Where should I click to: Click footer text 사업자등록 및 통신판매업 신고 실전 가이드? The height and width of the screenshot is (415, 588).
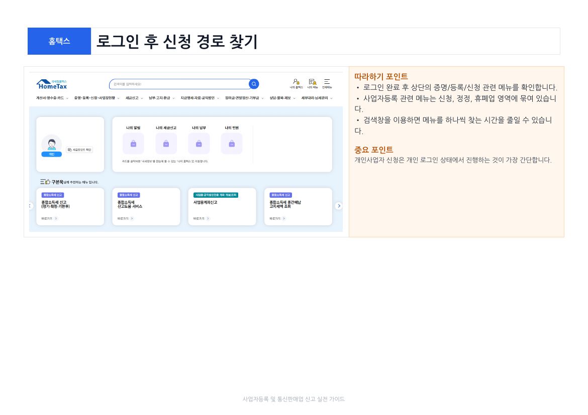[293, 399]
